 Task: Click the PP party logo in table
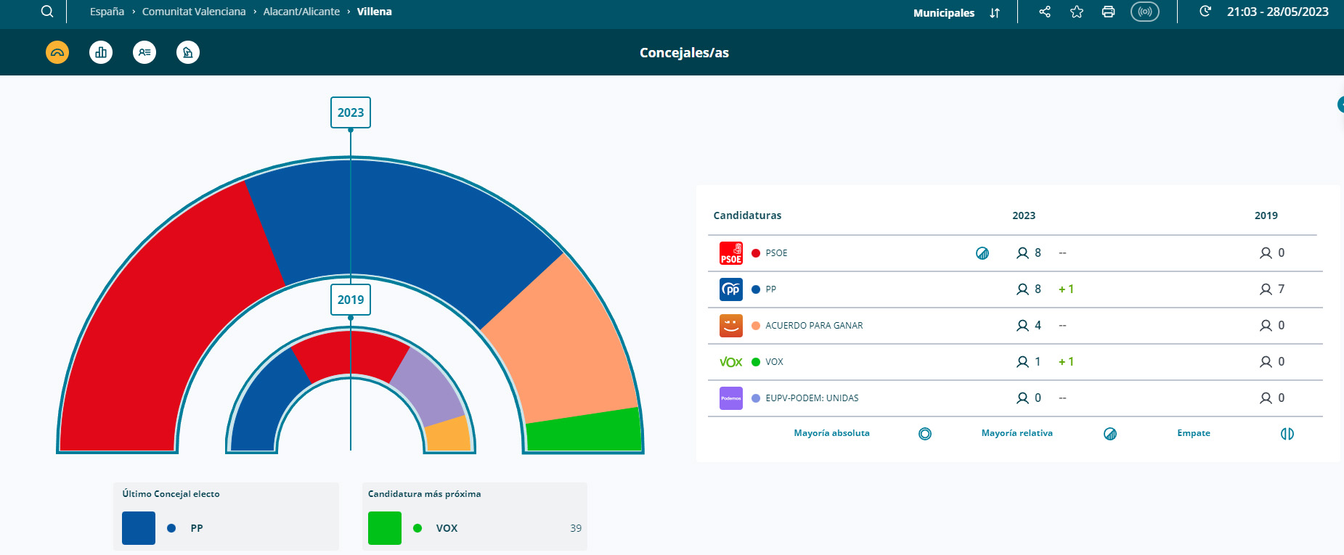point(730,289)
